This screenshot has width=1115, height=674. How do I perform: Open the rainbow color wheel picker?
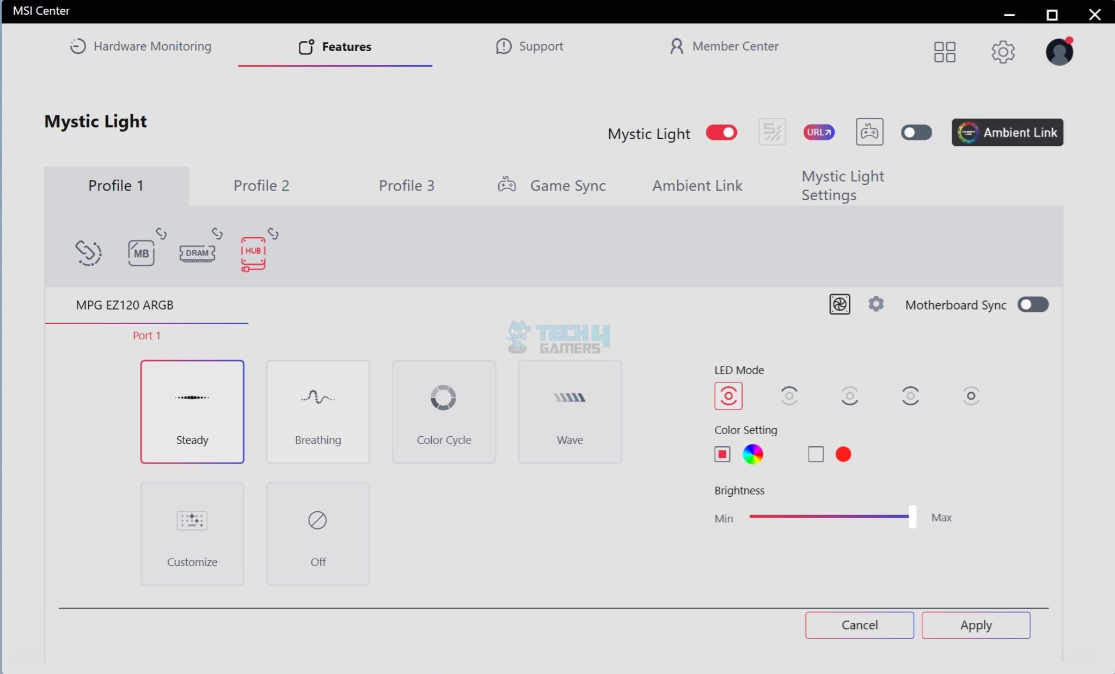[752, 454]
